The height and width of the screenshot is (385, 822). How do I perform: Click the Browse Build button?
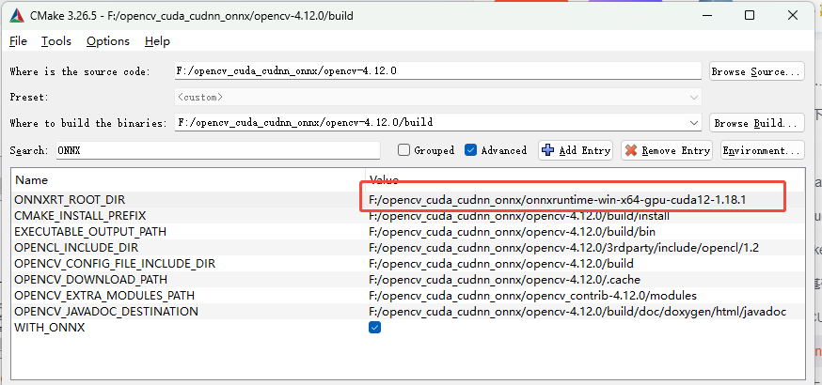tap(756, 123)
